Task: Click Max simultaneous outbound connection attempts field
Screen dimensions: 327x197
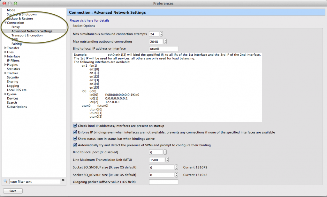Action: click(x=154, y=34)
